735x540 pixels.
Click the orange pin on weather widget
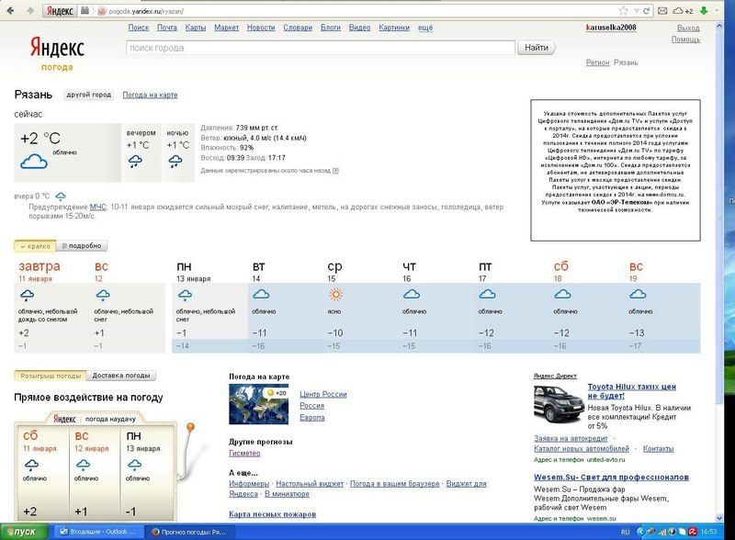(x=190, y=427)
